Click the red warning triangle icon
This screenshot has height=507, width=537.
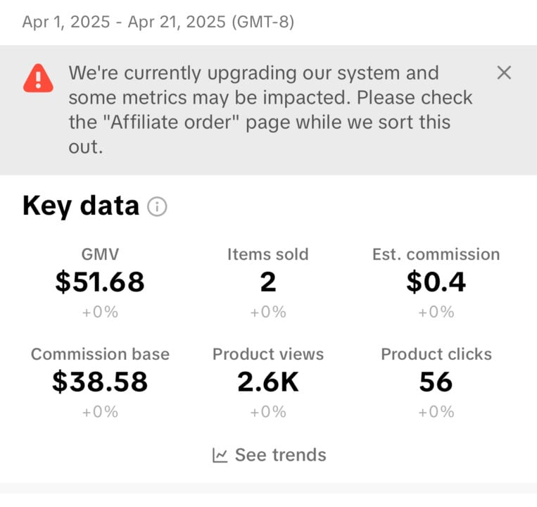point(38,78)
